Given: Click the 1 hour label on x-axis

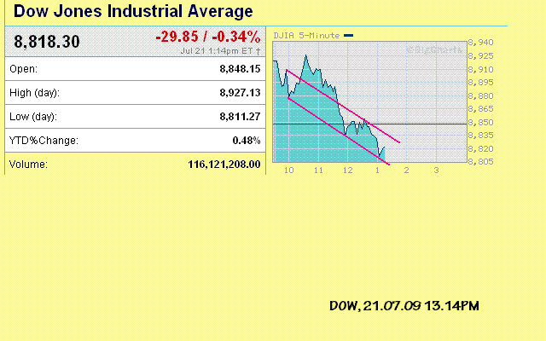Looking at the screenshot, I should click(377, 170).
